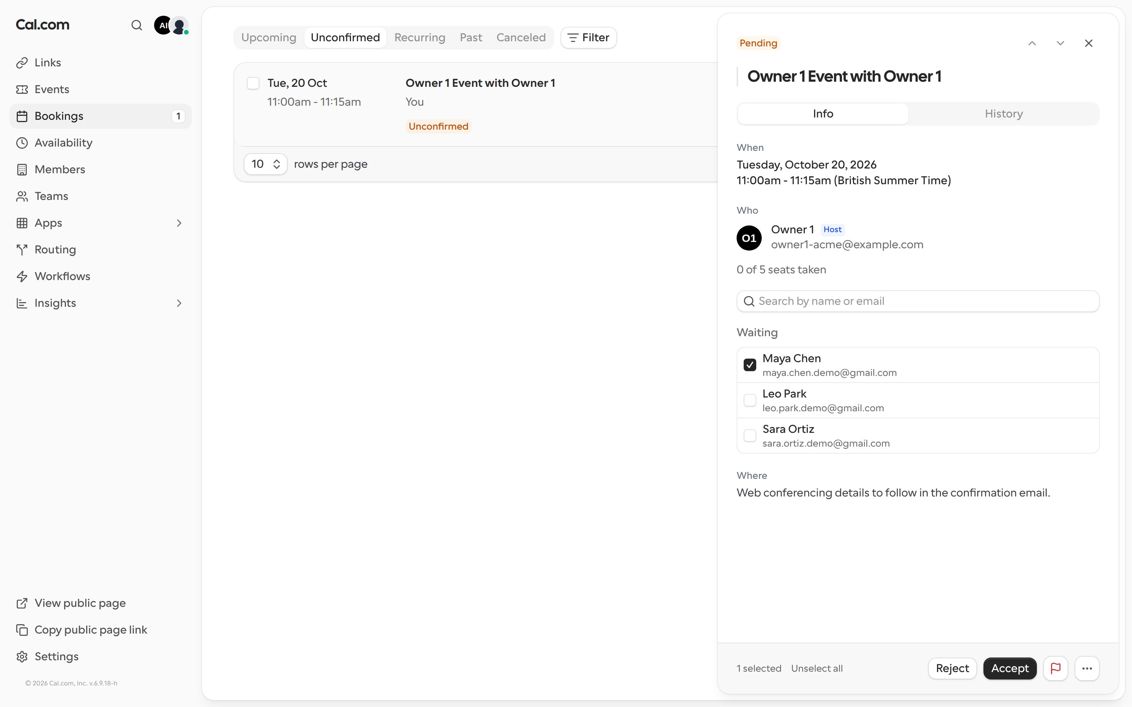Open Apps section

pos(101,223)
